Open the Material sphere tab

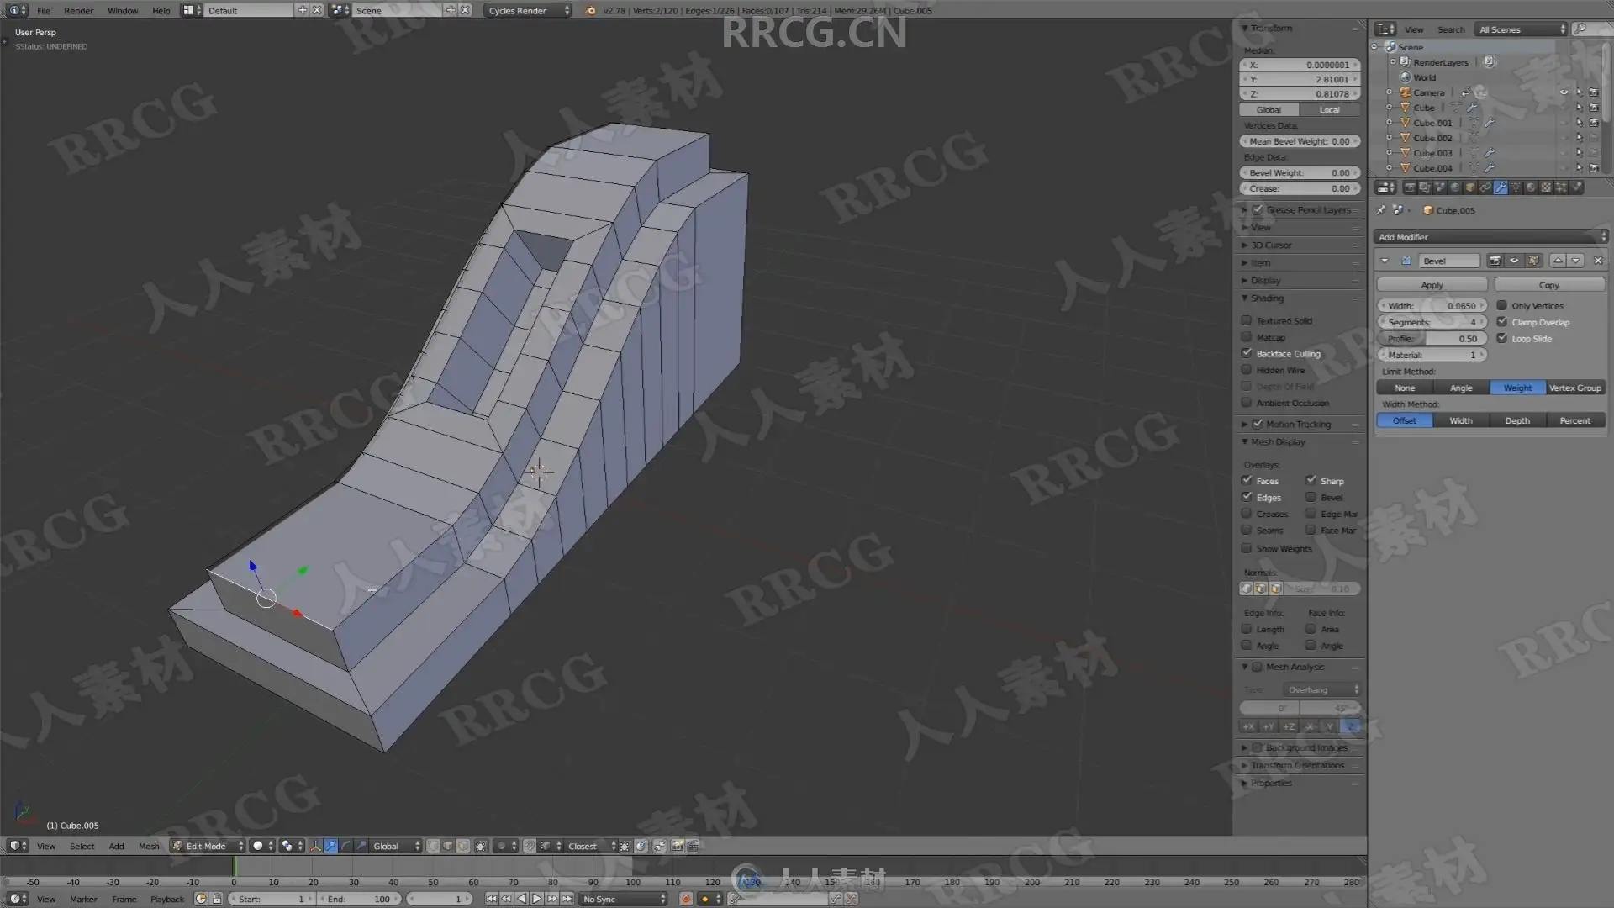tap(1531, 187)
